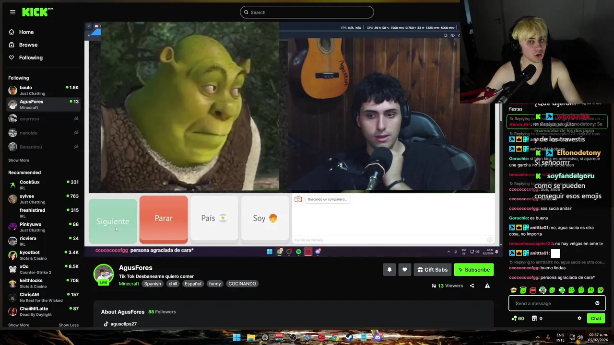
Task: Click the Subscribe button
Action: (x=474, y=270)
